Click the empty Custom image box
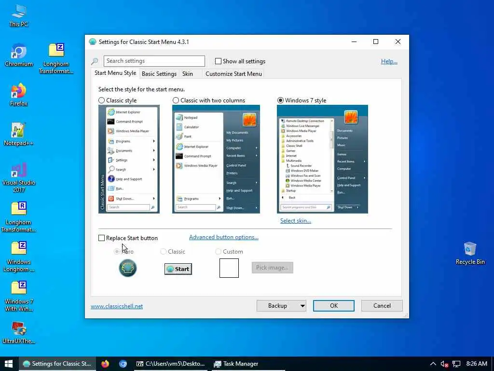Image resolution: width=494 pixels, height=371 pixels. pyautogui.click(x=229, y=268)
